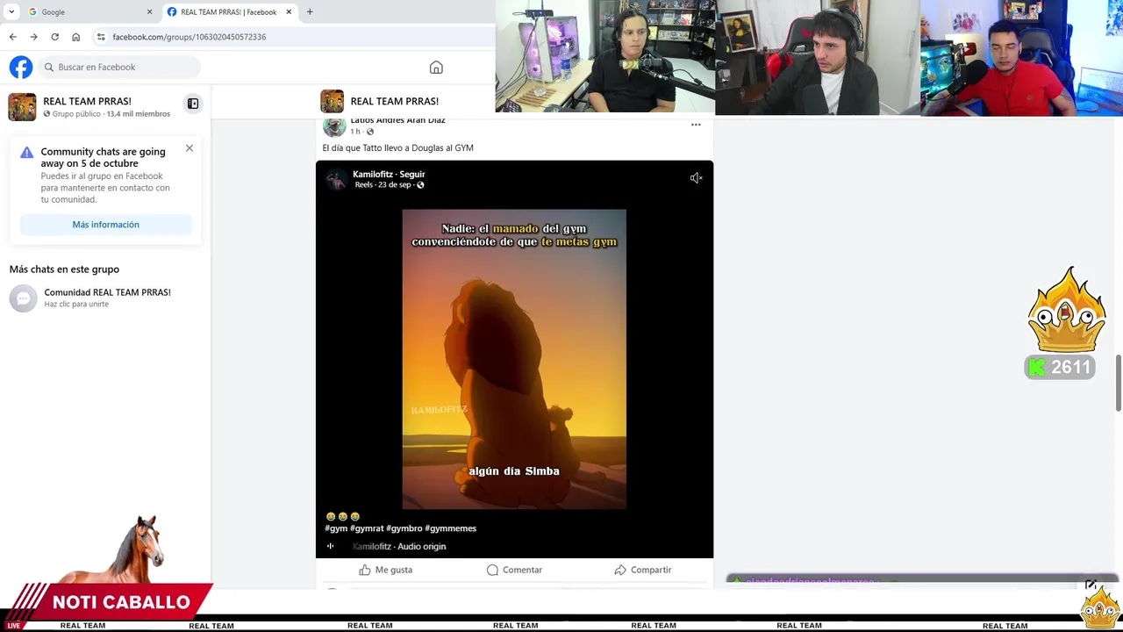The width and height of the screenshot is (1123, 632).
Task: Click the Más información button
Action: coord(105,225)
